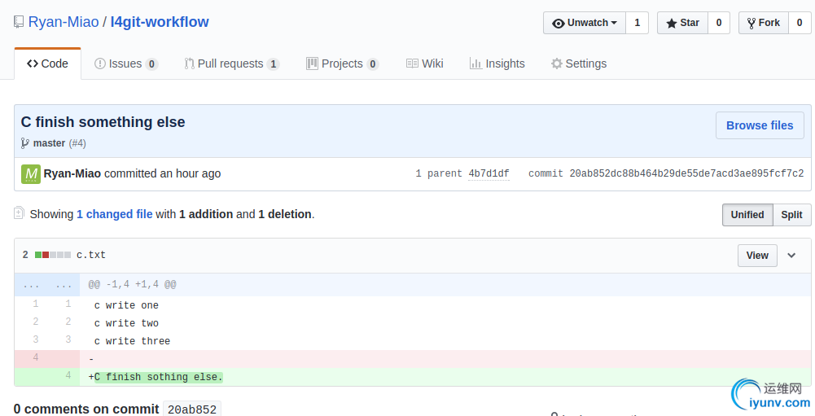Viewport: 815px width, 416px height.
Task: Star the l4git-workflow repository
Action: coord(682,23)
